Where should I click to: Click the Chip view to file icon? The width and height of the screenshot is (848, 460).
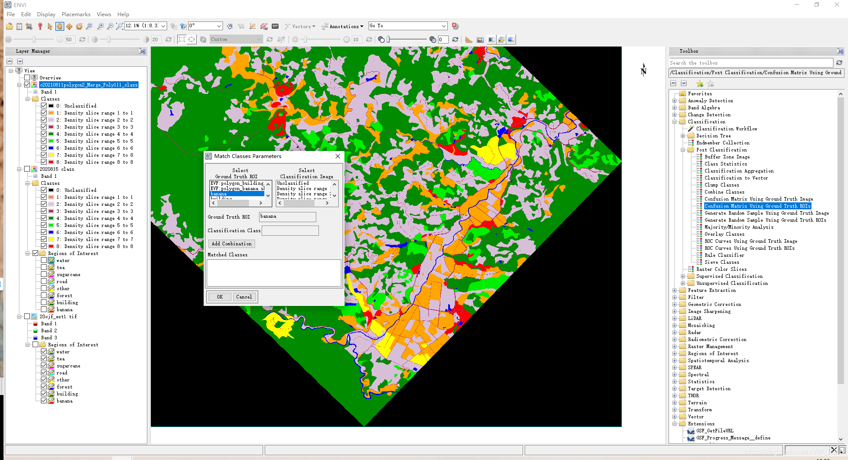29,26
